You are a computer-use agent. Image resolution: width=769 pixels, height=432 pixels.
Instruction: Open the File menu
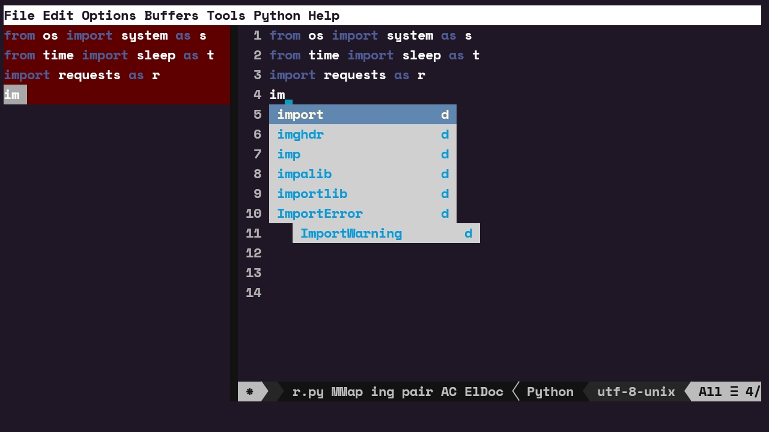click(20, 15)
